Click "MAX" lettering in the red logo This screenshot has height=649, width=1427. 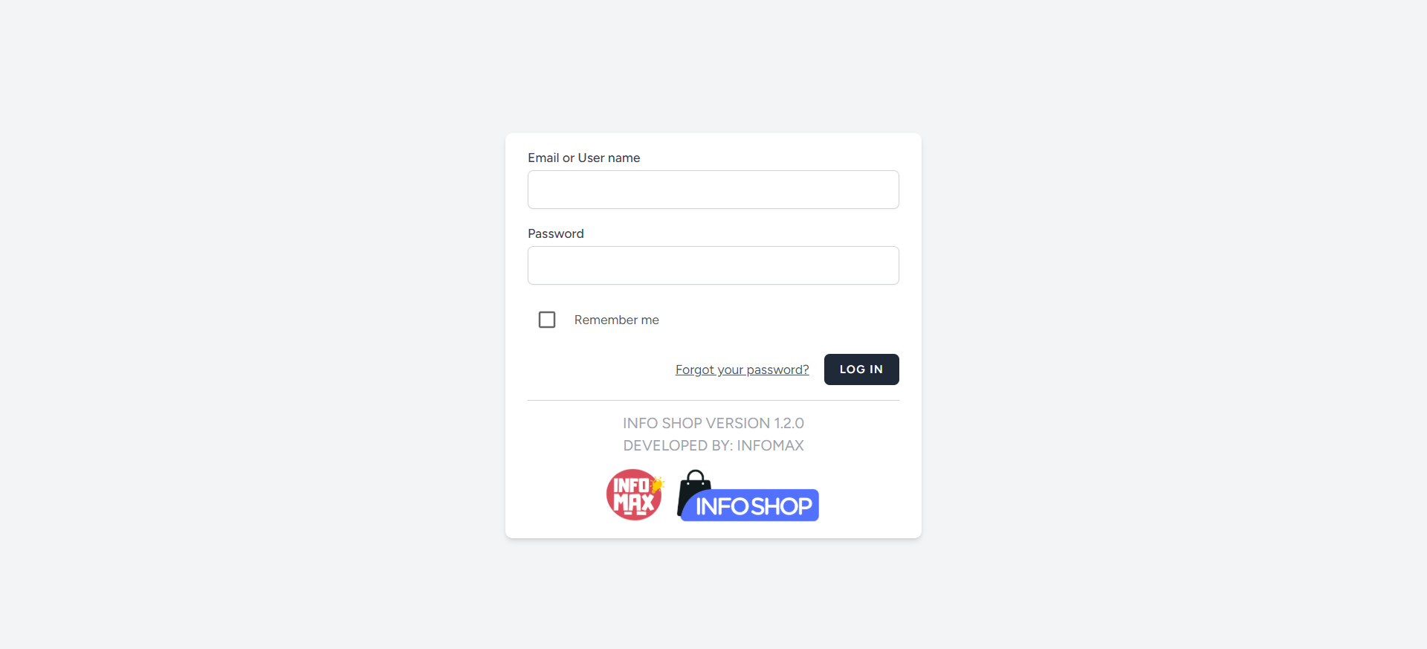click(633, 505)
